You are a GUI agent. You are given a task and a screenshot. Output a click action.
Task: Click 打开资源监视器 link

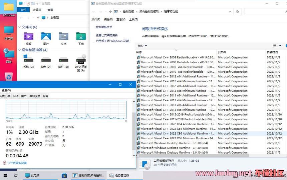(x=17, y=163)
